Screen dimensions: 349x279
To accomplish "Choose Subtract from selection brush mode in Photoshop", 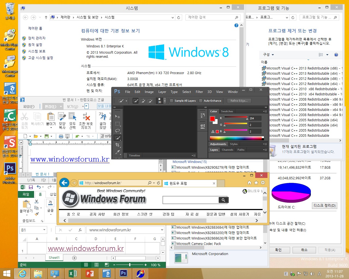I will pyautogui.click(x=150, y=101).
